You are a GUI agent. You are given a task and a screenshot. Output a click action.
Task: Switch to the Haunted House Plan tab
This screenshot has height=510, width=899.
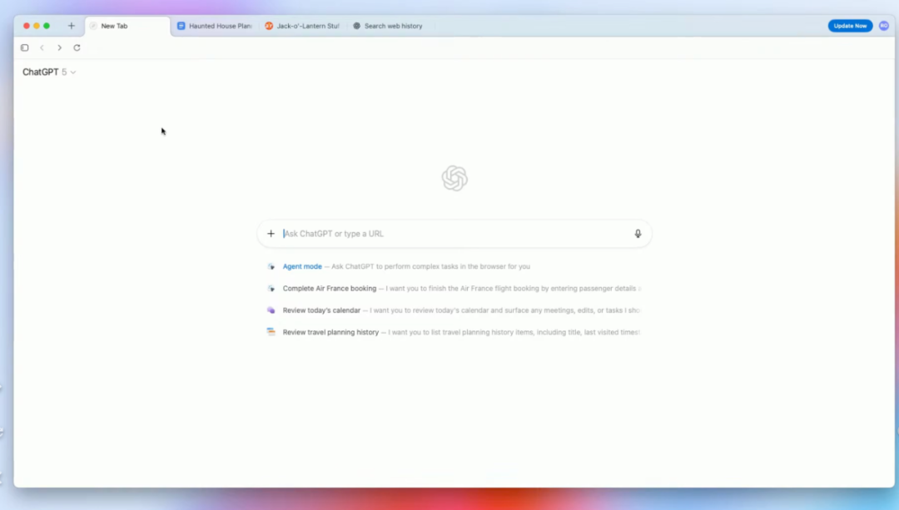(215, 26)
